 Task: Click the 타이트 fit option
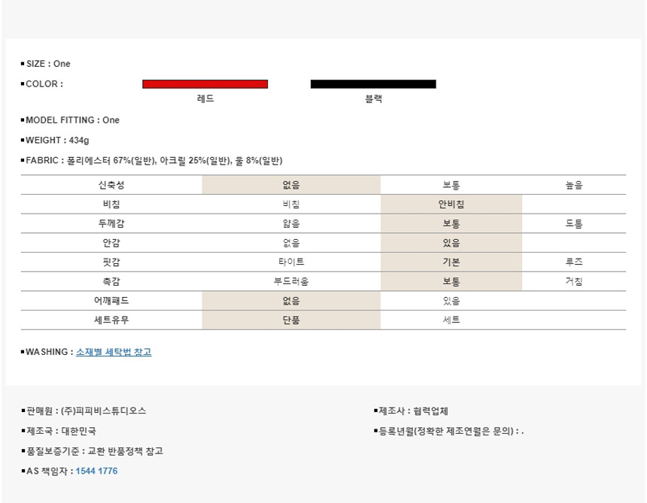(x=291, y=262)
